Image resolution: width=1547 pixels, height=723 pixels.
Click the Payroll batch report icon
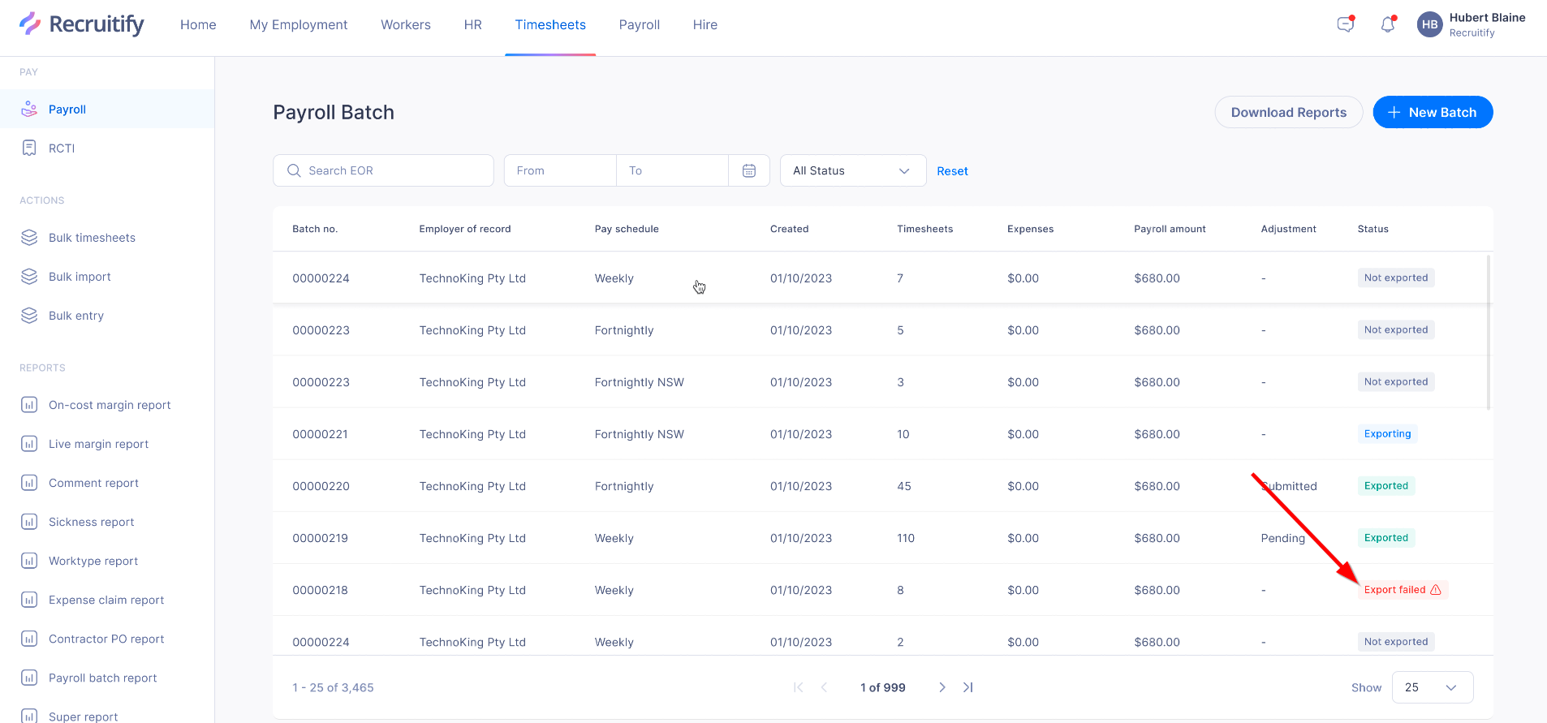pyautogui.click(x=29, y=677)
